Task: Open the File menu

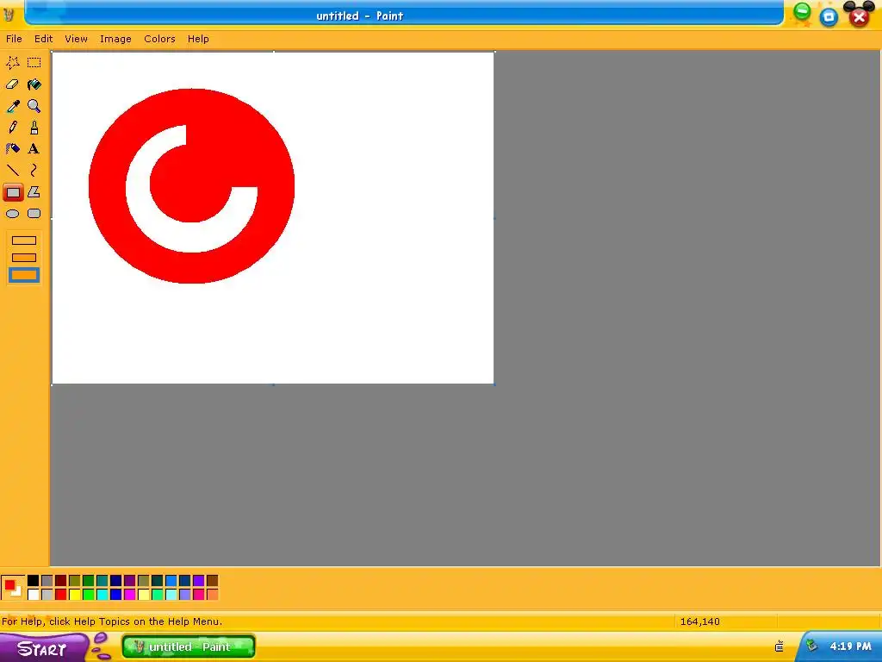Action: pyautogui.click(x=14, y=39)
